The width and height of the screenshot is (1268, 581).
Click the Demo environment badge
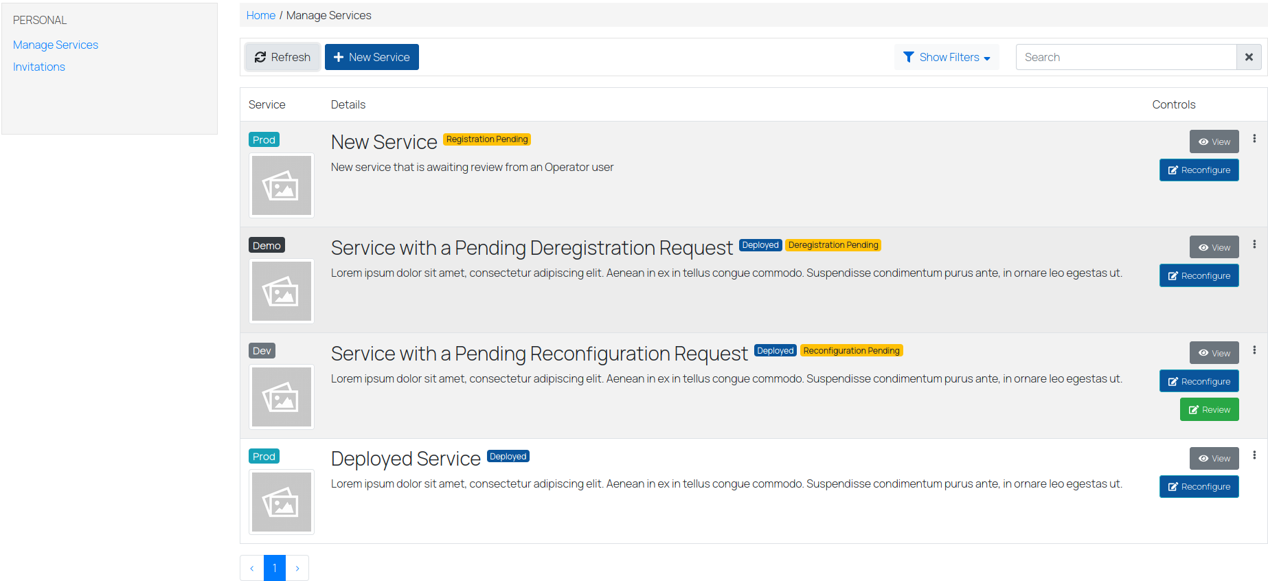[267, 245]
